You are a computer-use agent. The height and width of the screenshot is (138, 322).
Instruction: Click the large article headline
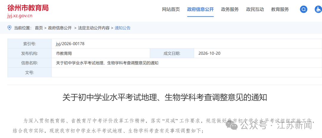click(165, 98)
